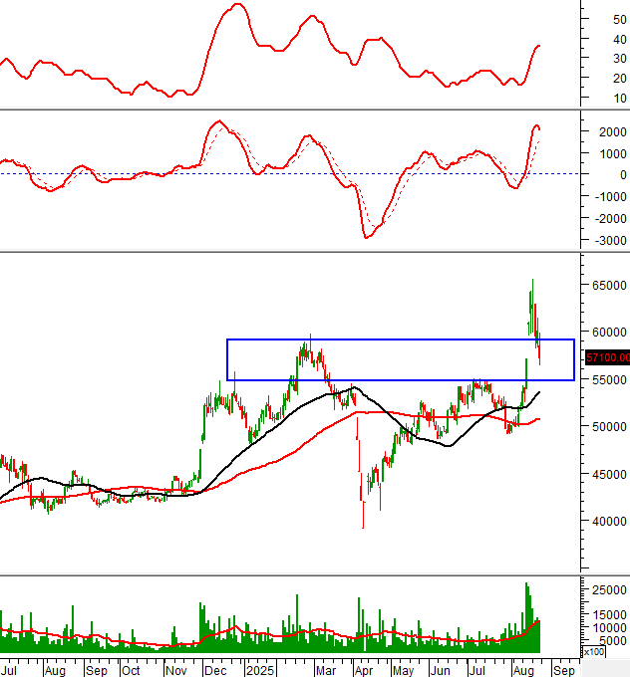This screenshot has width=630, height=677.
Task: Click the x100 volume multiplier box
Action: click(x=594, y=651)
